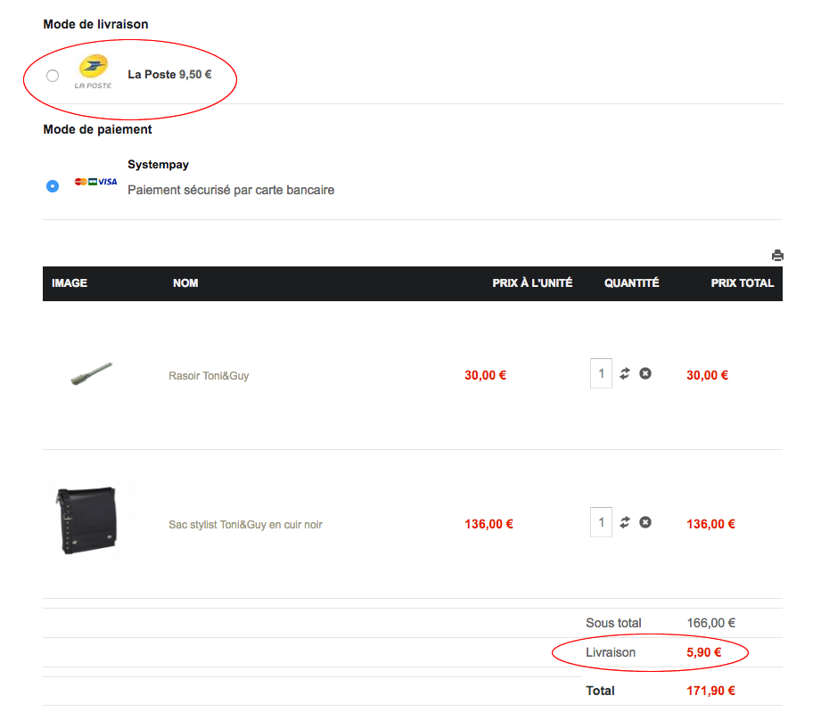Open the black leather bag thumbnail

[x=88, y=521]
